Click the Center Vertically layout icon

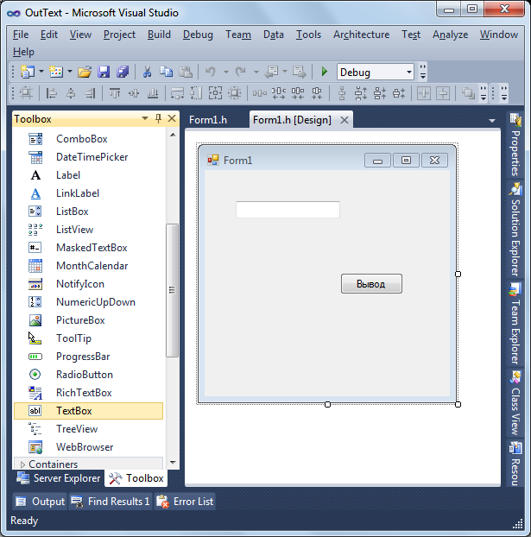tap(443, 93)
